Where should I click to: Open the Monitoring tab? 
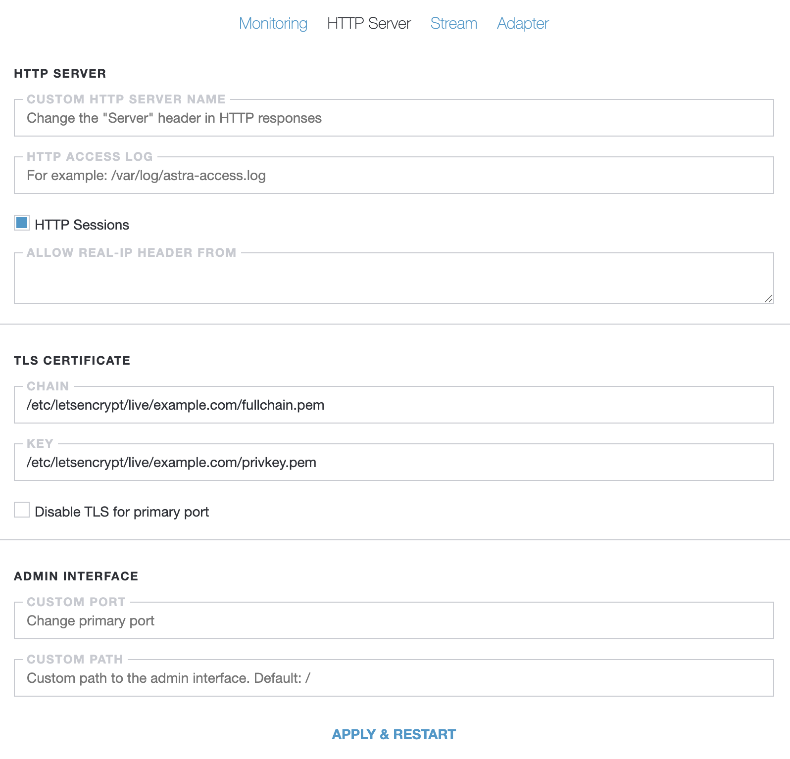point(273,23)
